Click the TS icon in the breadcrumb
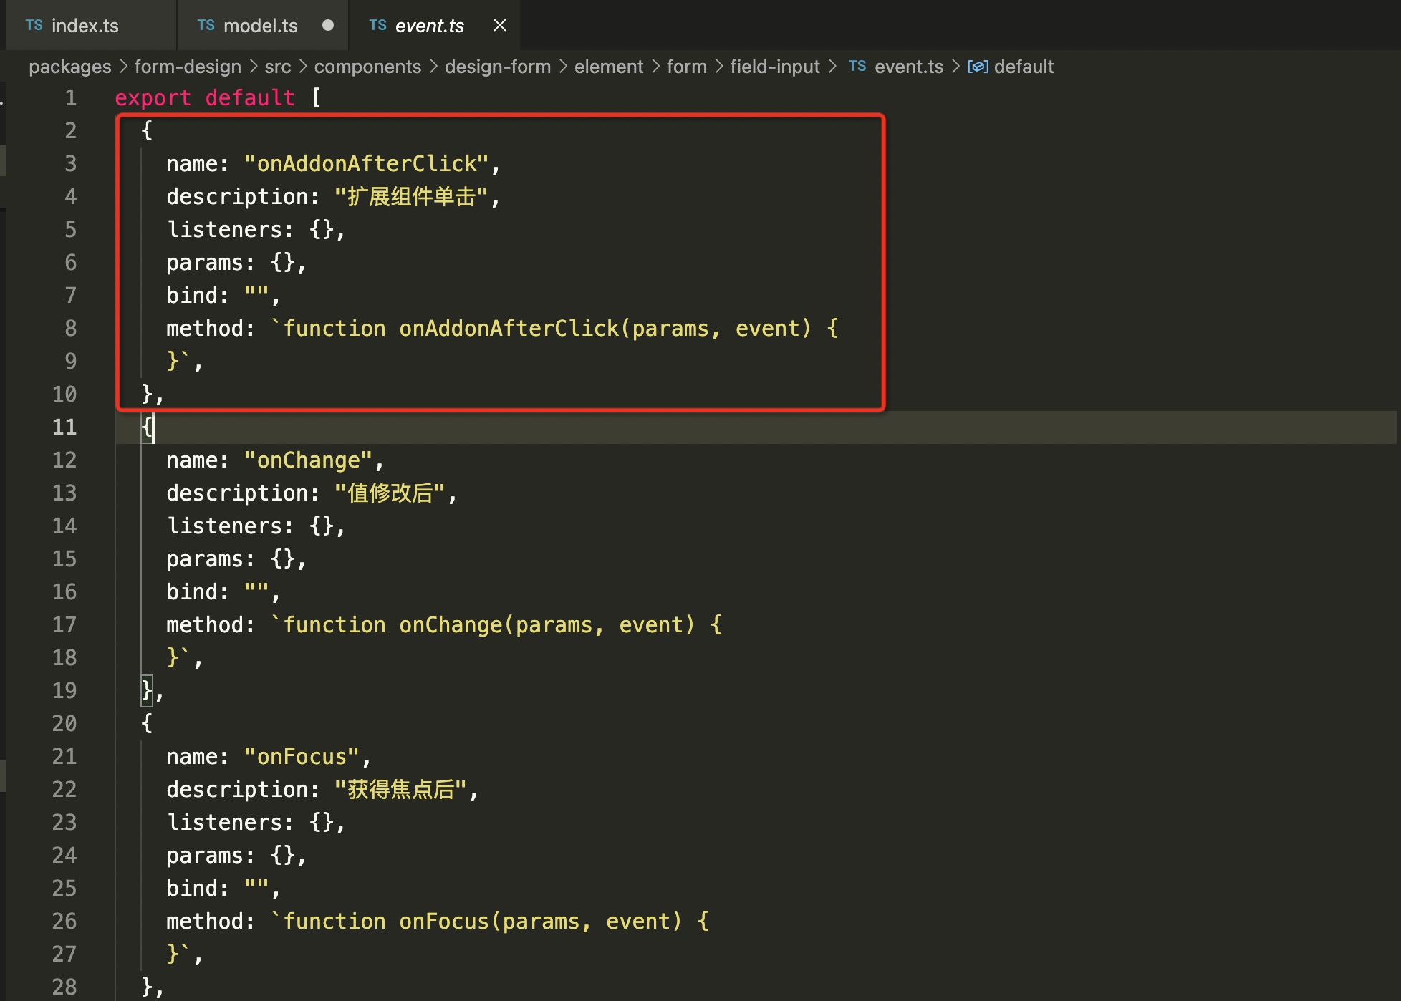Viewport: 1401px width, 1001px height. [x=857, y=66]
